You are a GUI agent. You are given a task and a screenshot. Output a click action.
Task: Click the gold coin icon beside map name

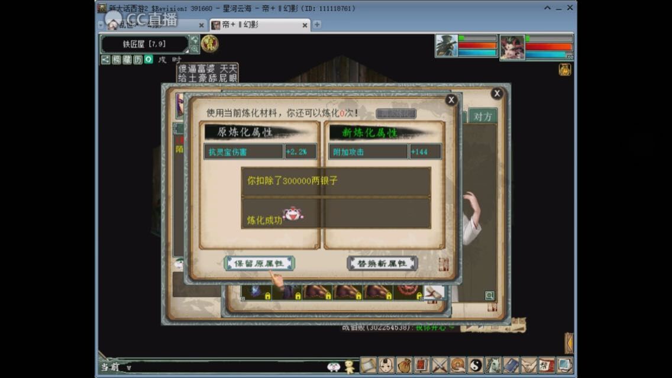point(209,43)
